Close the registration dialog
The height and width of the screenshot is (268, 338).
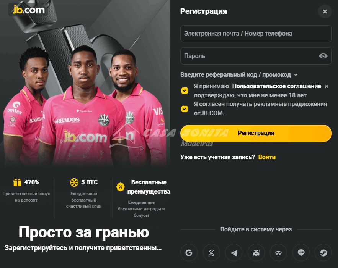pyautogui.click(x=325, y=11)
